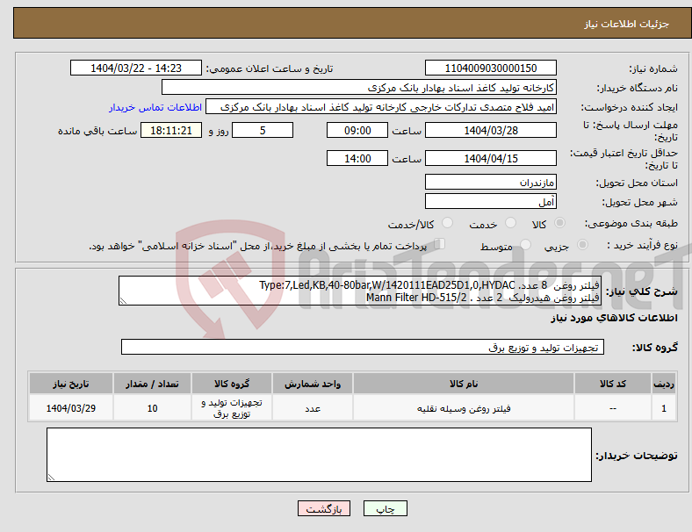Toggle the اسناد خزانه اسلامی payment checkbox
Image resolution: width=692 pixels, height=532 pixels.
click(x=440, y=244)
